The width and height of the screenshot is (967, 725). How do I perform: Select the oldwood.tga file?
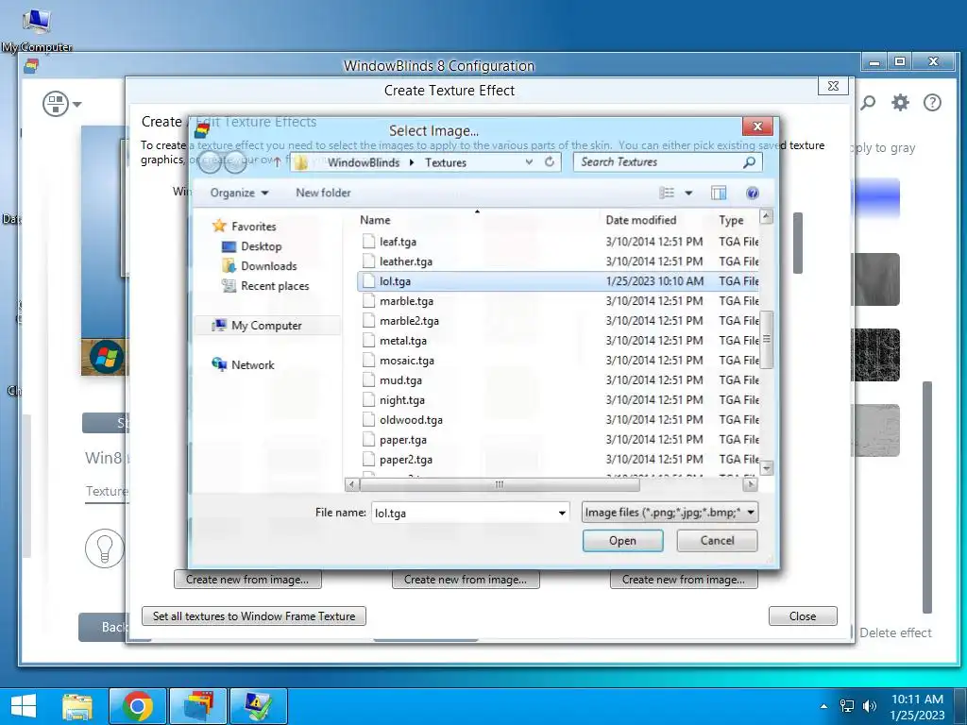click(x=411, y=420)
